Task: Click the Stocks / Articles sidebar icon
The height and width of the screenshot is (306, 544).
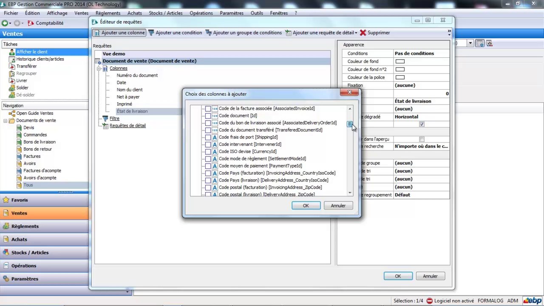Action: tap(6, 253)
